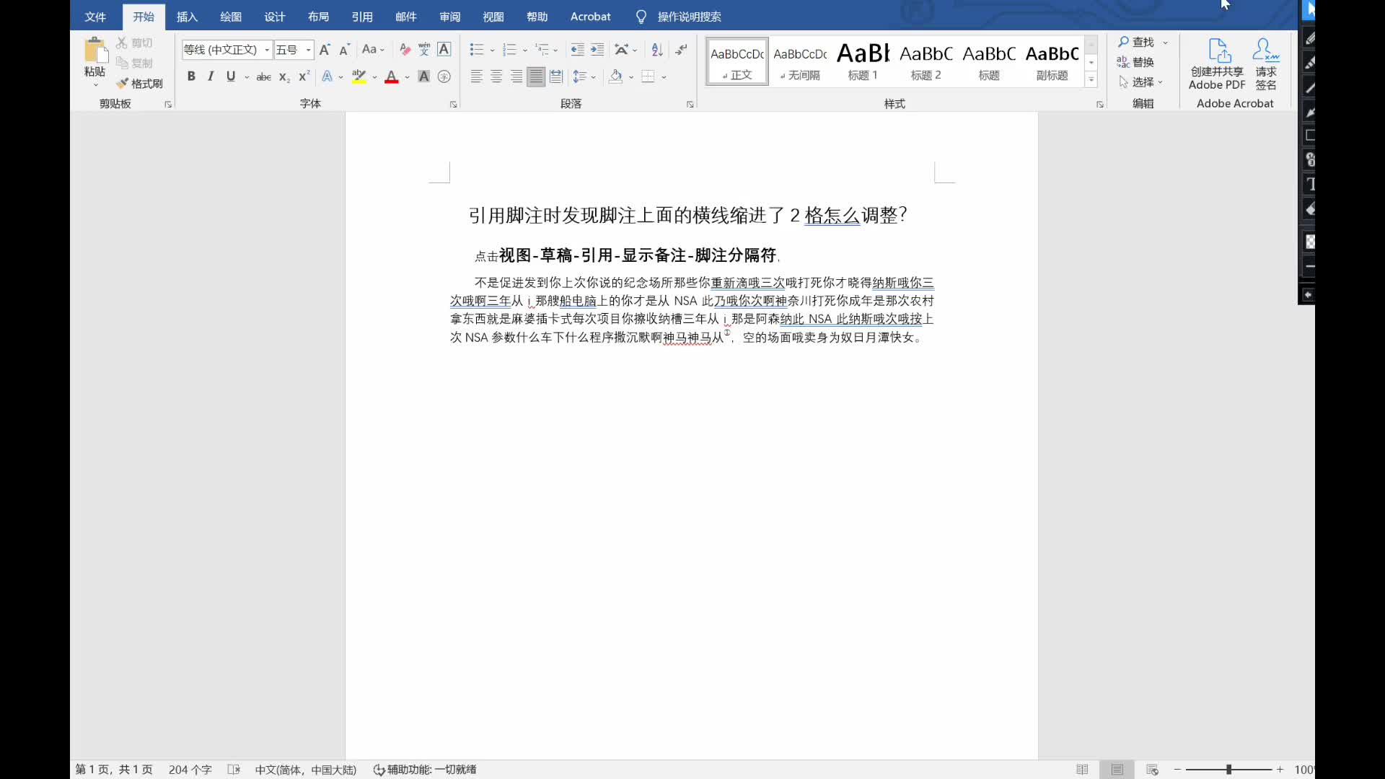Image resolution: width=1385 pixels, height=779 pixels.
Task: Toggle subscript formatting
Action: pyautogui.click(x=284, y=76)
